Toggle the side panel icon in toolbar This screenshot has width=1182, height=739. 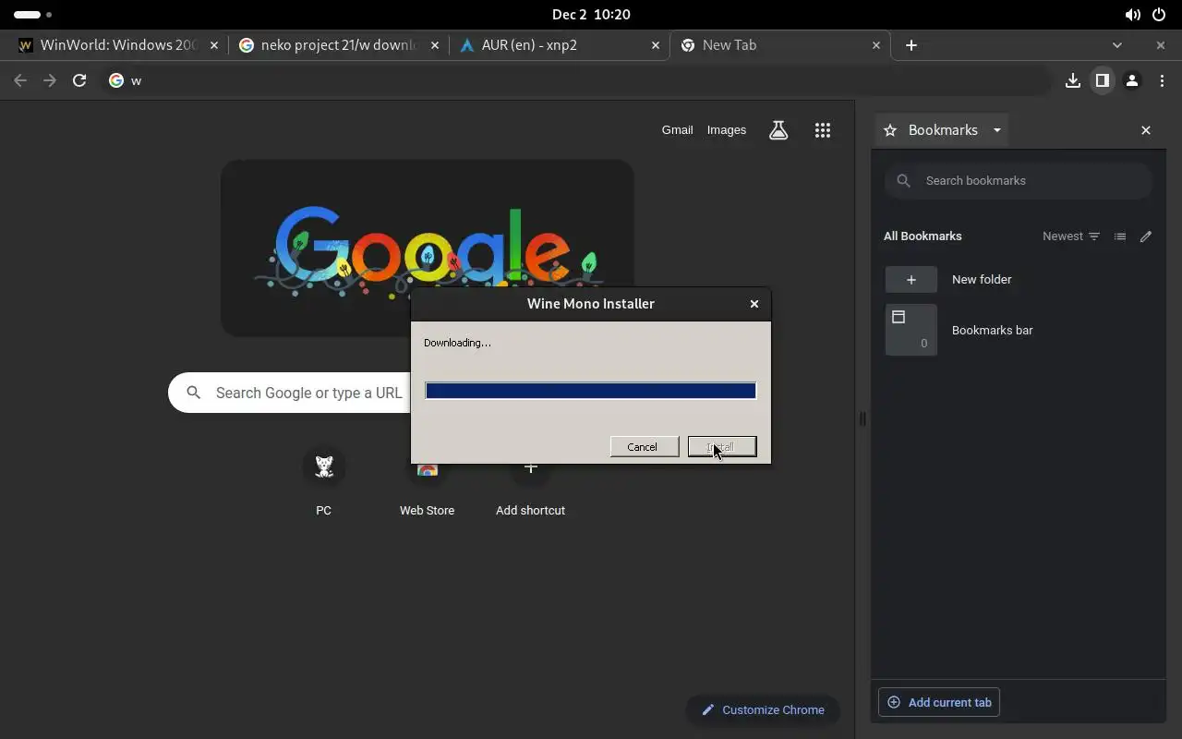click(1102, 80)
